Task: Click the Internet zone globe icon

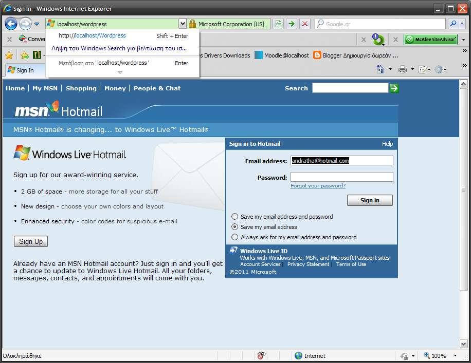Action: tap(298, 355)
